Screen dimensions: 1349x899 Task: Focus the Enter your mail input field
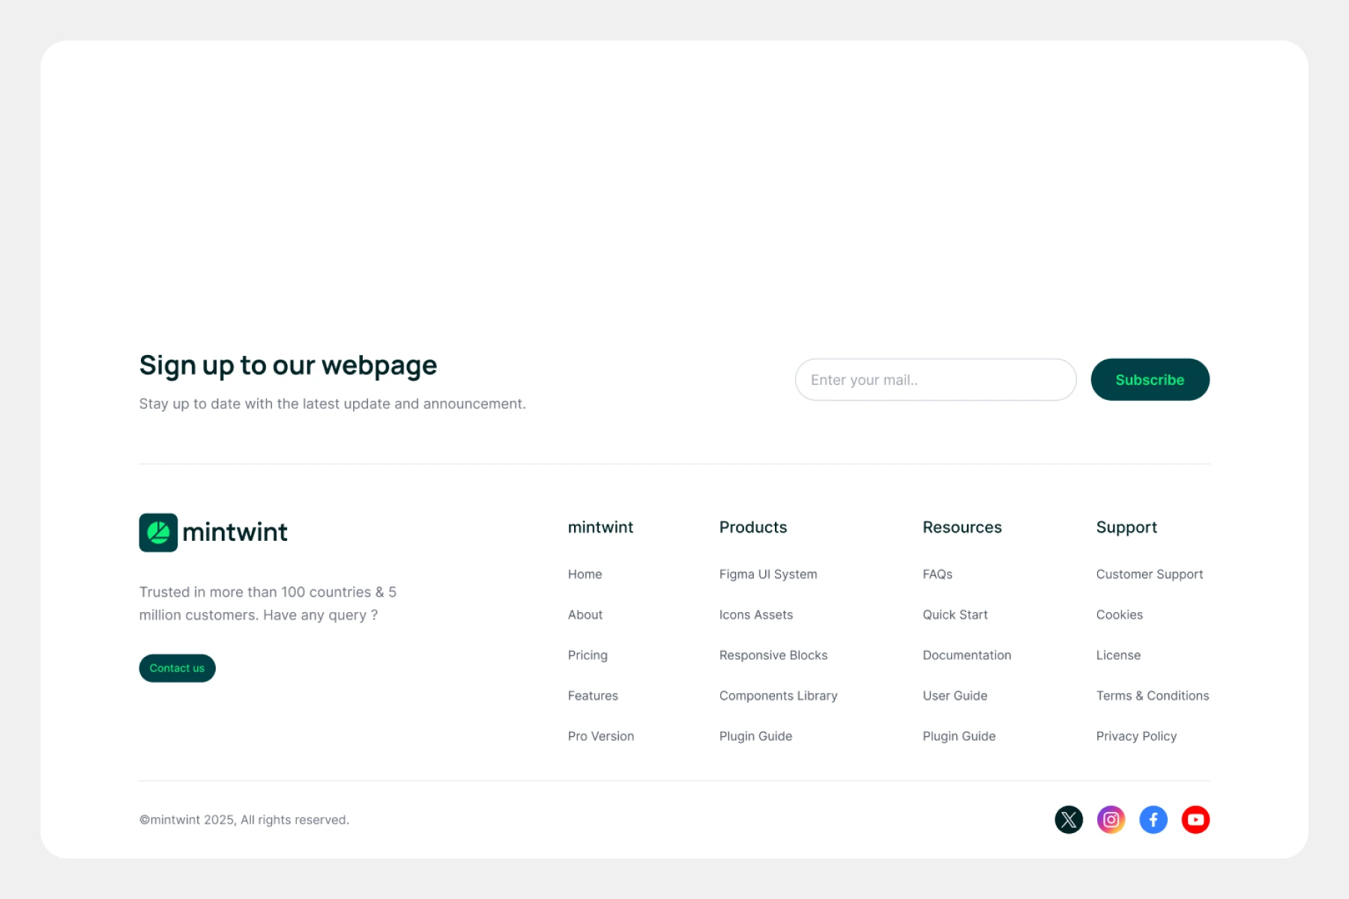(x=935, y=380)
